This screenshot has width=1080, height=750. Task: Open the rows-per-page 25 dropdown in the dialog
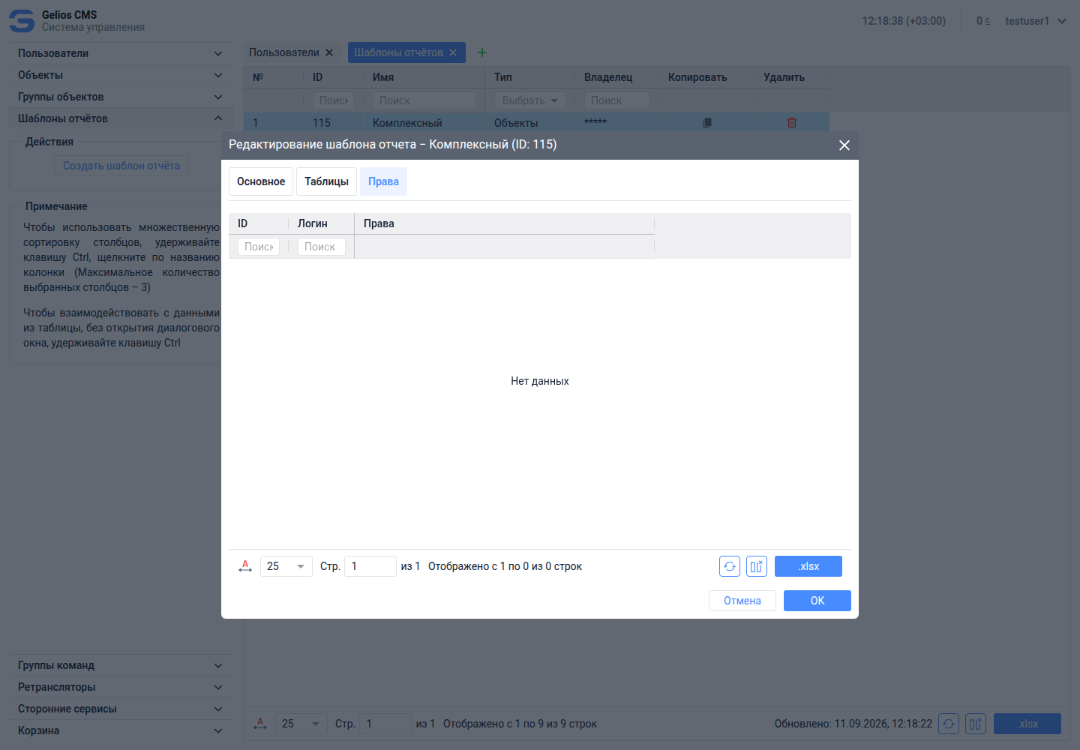tap(286, 566)
